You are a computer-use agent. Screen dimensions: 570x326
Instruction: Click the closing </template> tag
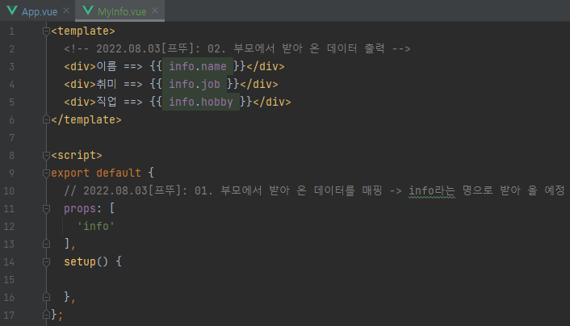(86, 119)
